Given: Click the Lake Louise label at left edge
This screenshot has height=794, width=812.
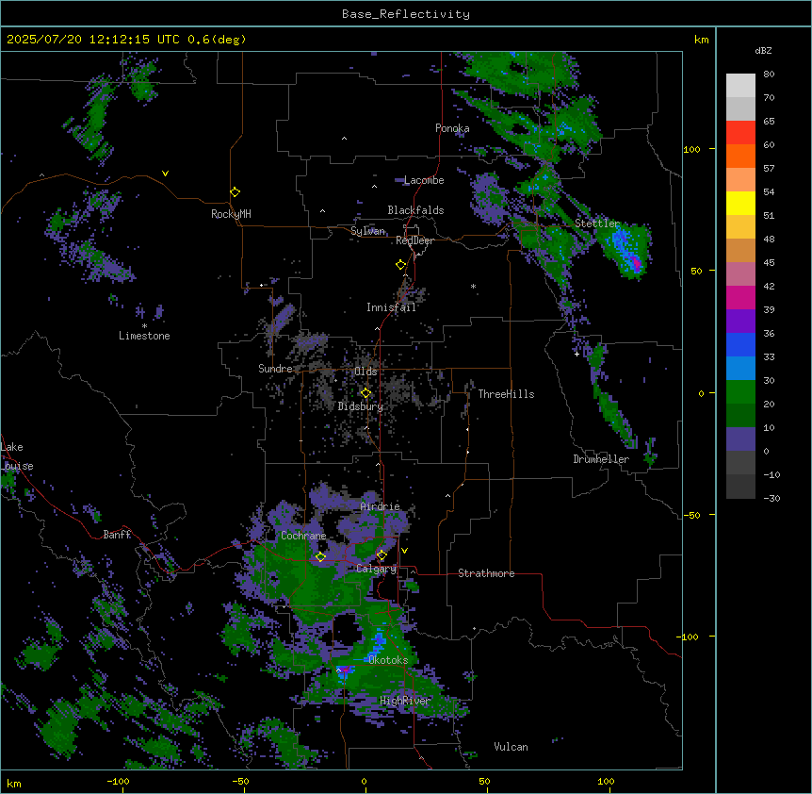Looking at the screenshot, I should point(17,456).
